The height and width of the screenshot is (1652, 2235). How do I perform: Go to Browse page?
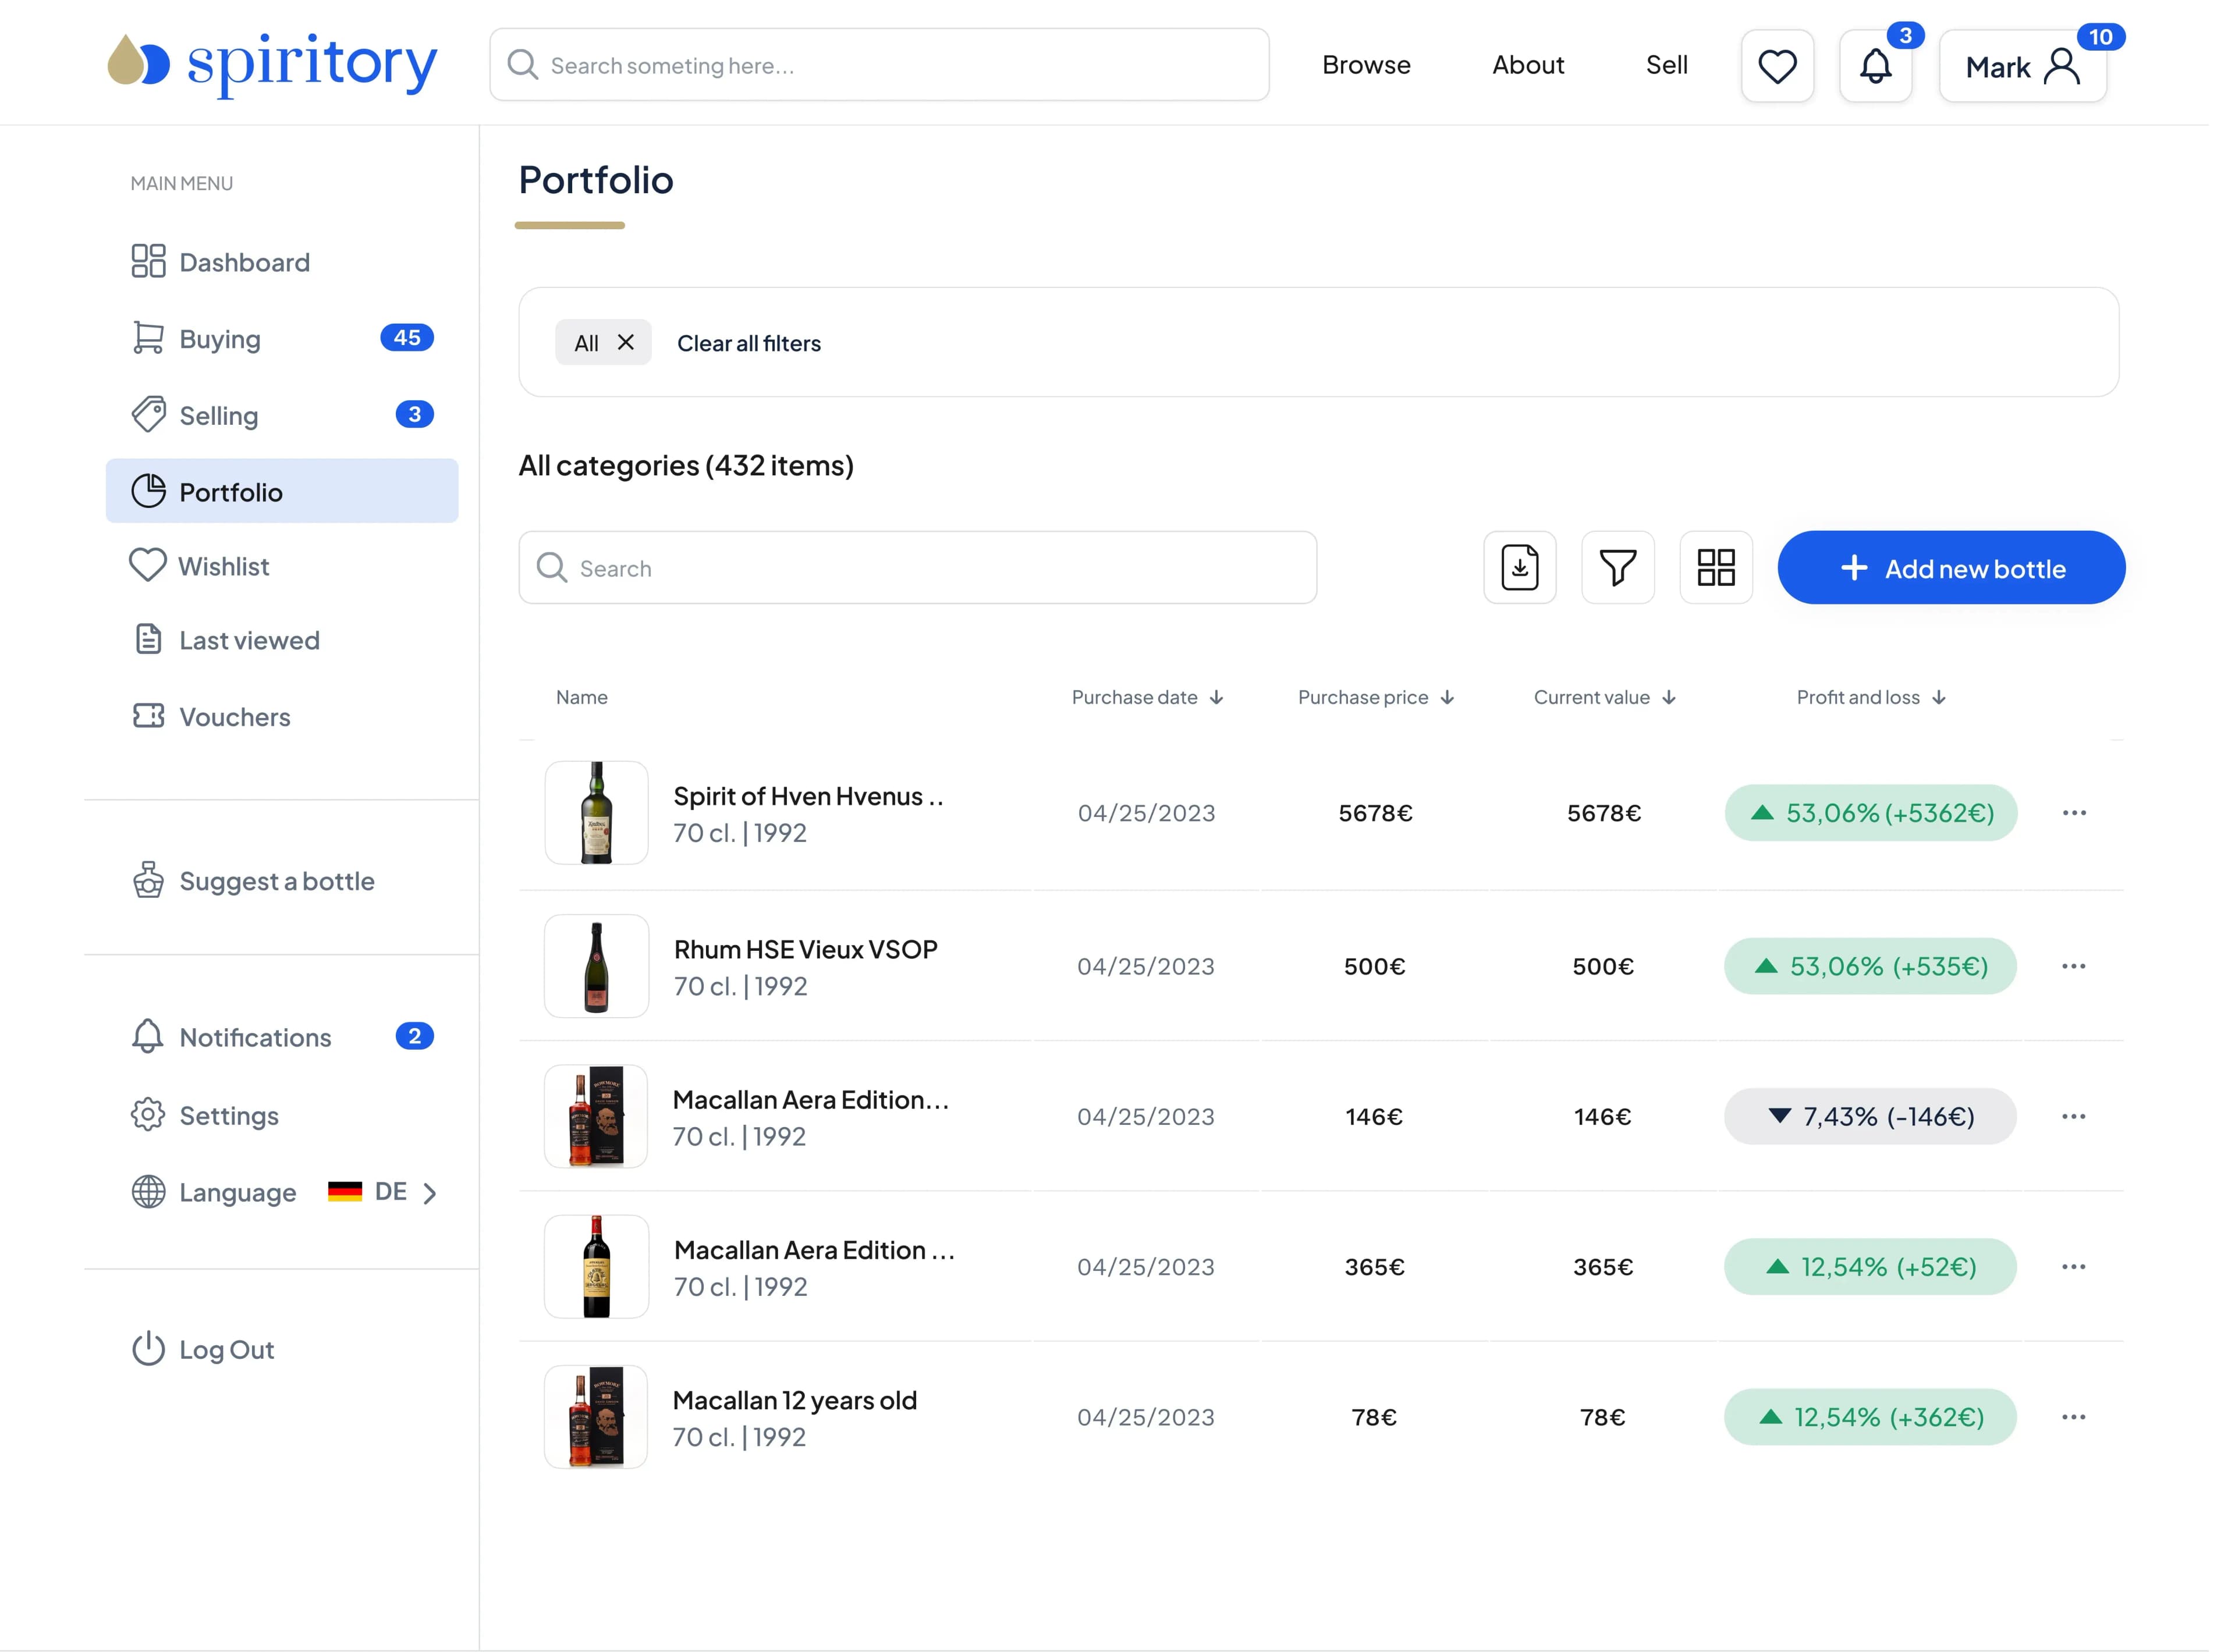point(1366,65)
